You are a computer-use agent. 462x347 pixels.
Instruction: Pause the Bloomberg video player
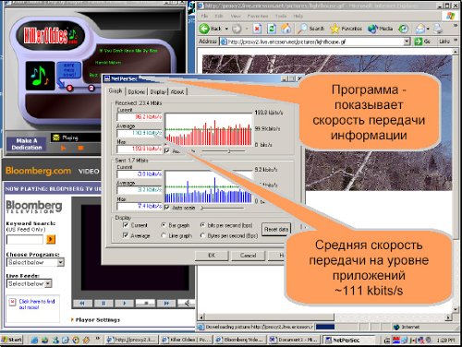(103, 303)
